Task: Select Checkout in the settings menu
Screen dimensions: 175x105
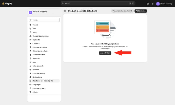Action: click(44, 44)
